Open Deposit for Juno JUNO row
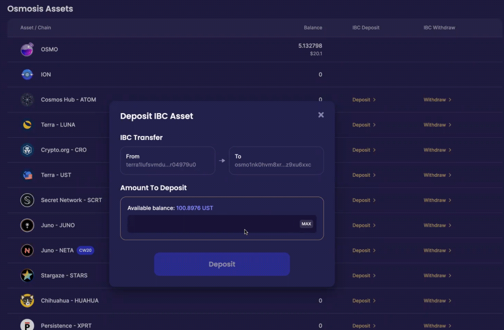 click(364, 225)
